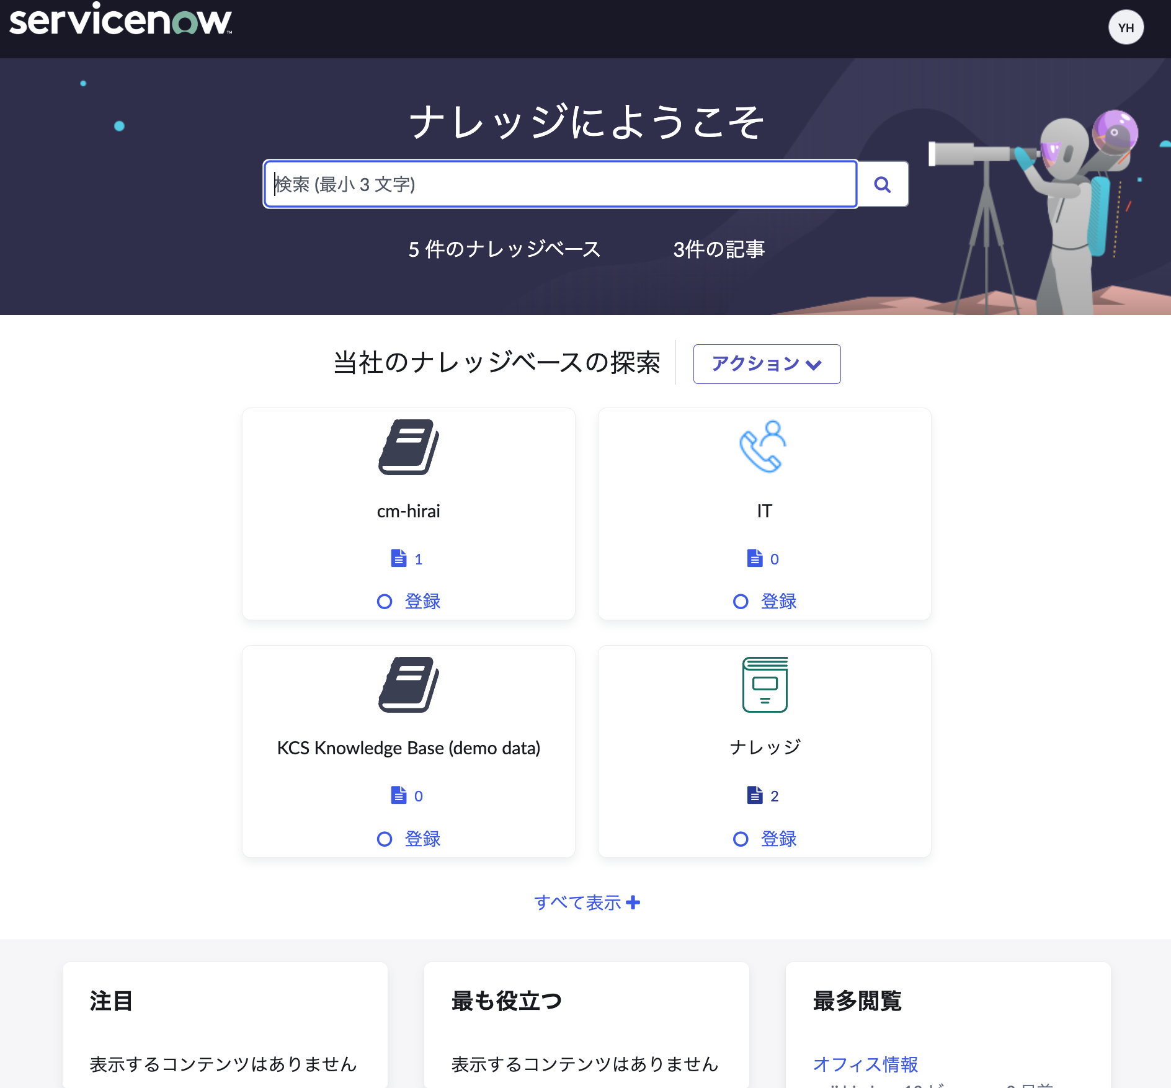Open the アクション dropdown
1171x1088 pixels.
(767, 364)
